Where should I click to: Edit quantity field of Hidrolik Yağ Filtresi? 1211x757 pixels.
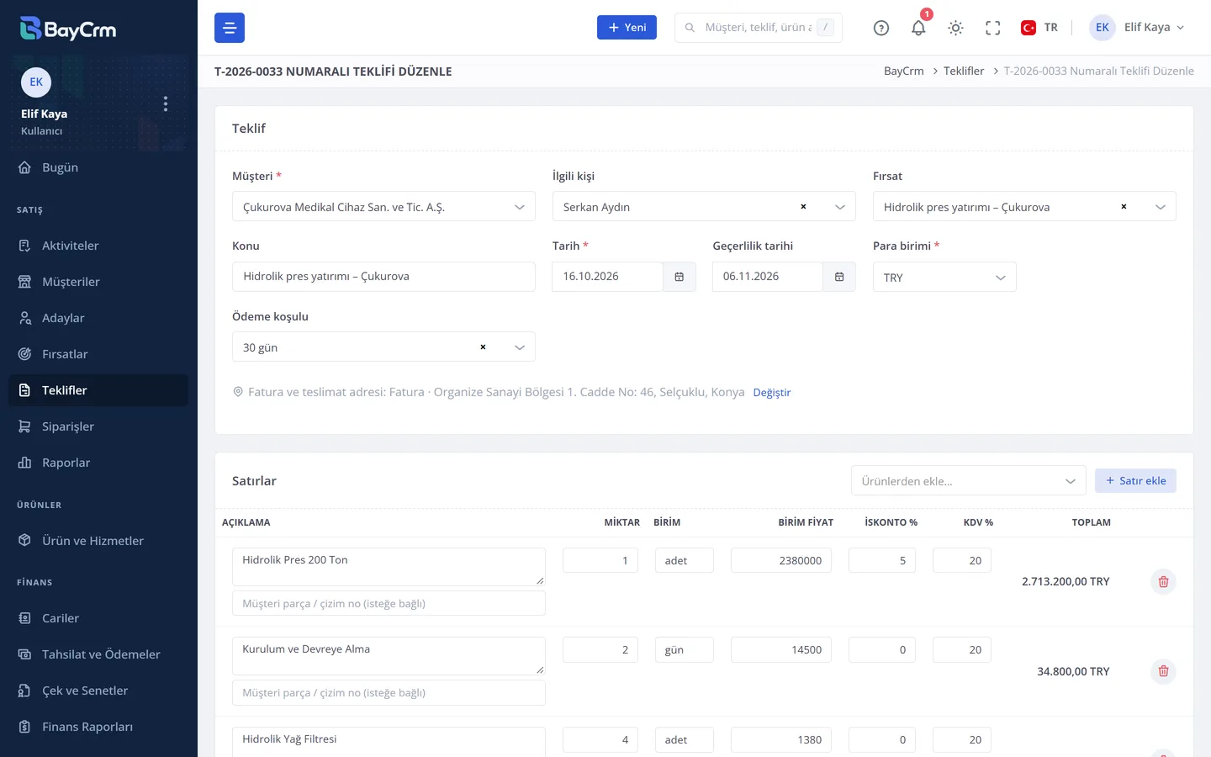pyautogui.click(x=600, y=739)
